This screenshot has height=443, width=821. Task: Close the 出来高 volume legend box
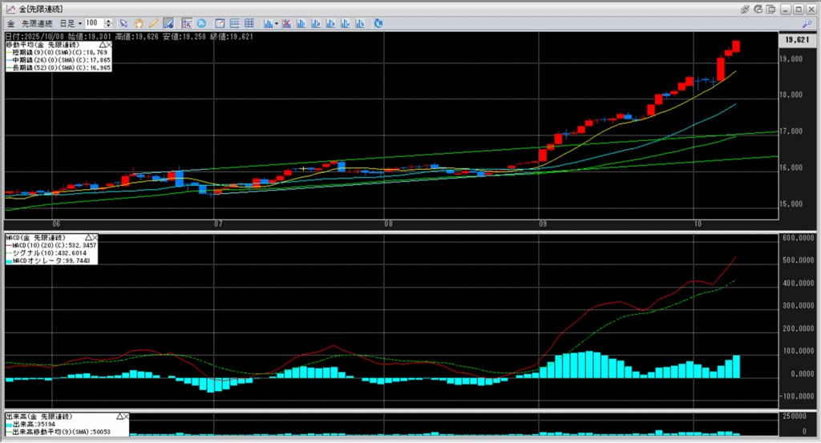click(126, 417)
